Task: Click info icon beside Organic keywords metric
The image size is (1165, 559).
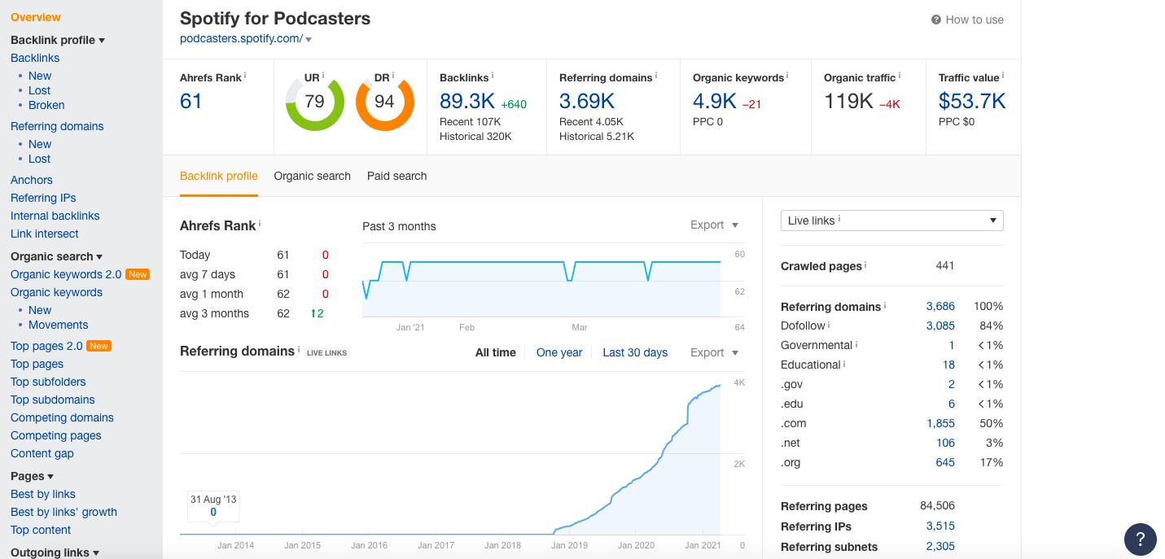Action: click(787, 76)
